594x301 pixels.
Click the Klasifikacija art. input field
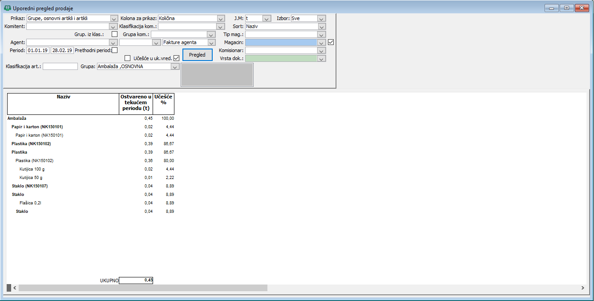pos(60,66)
